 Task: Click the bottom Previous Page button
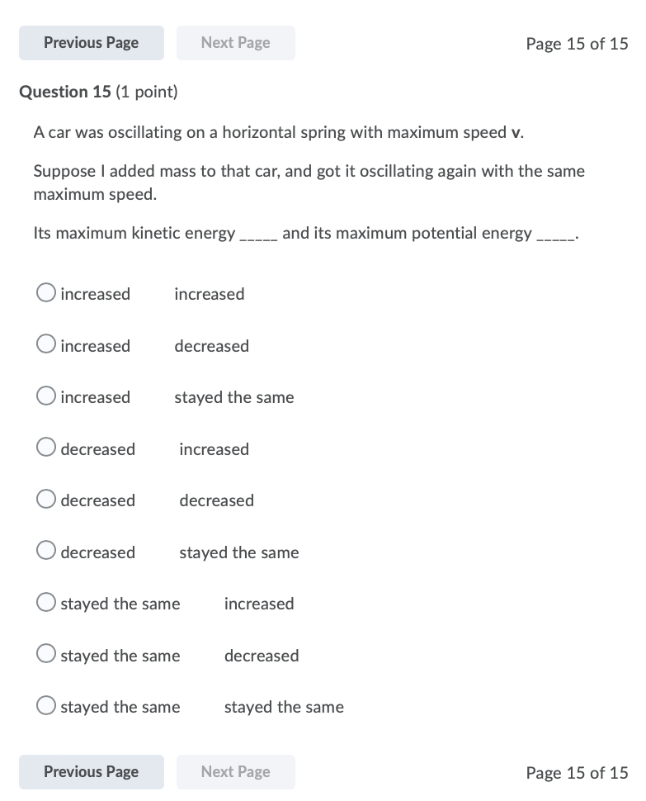(91, 771)
